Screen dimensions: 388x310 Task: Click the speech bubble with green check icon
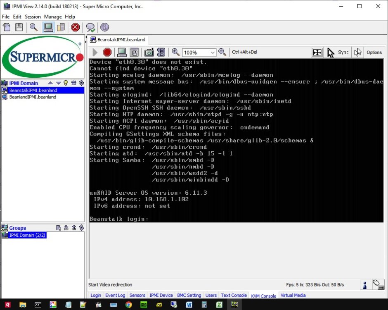coord(90,27)
